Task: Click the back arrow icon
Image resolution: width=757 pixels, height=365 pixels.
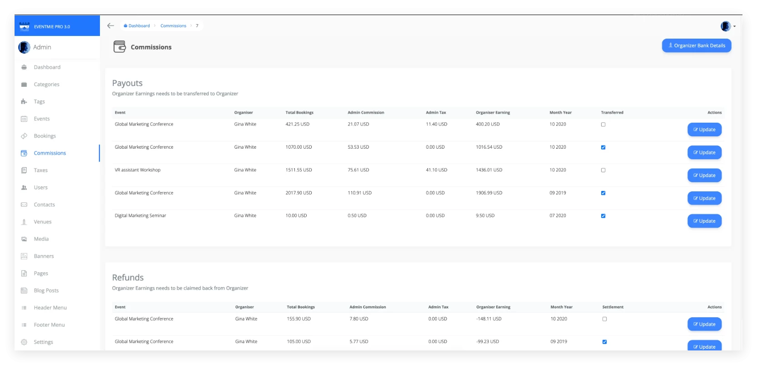Action: [110, 26]
